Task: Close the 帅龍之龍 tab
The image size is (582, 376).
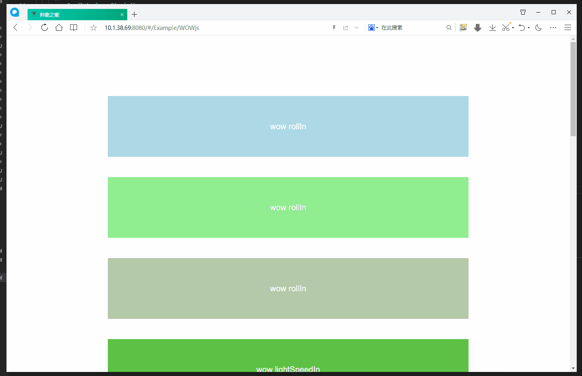Action: pyautogui.click(x=122, y=15)
